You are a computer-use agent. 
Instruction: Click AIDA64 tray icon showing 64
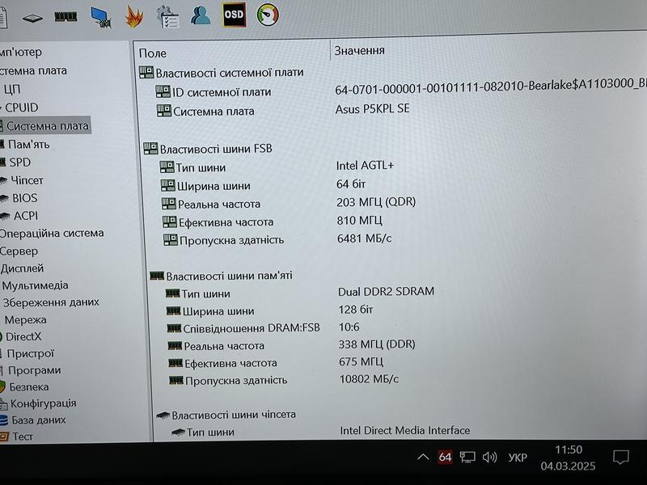(x=445, y=458)
